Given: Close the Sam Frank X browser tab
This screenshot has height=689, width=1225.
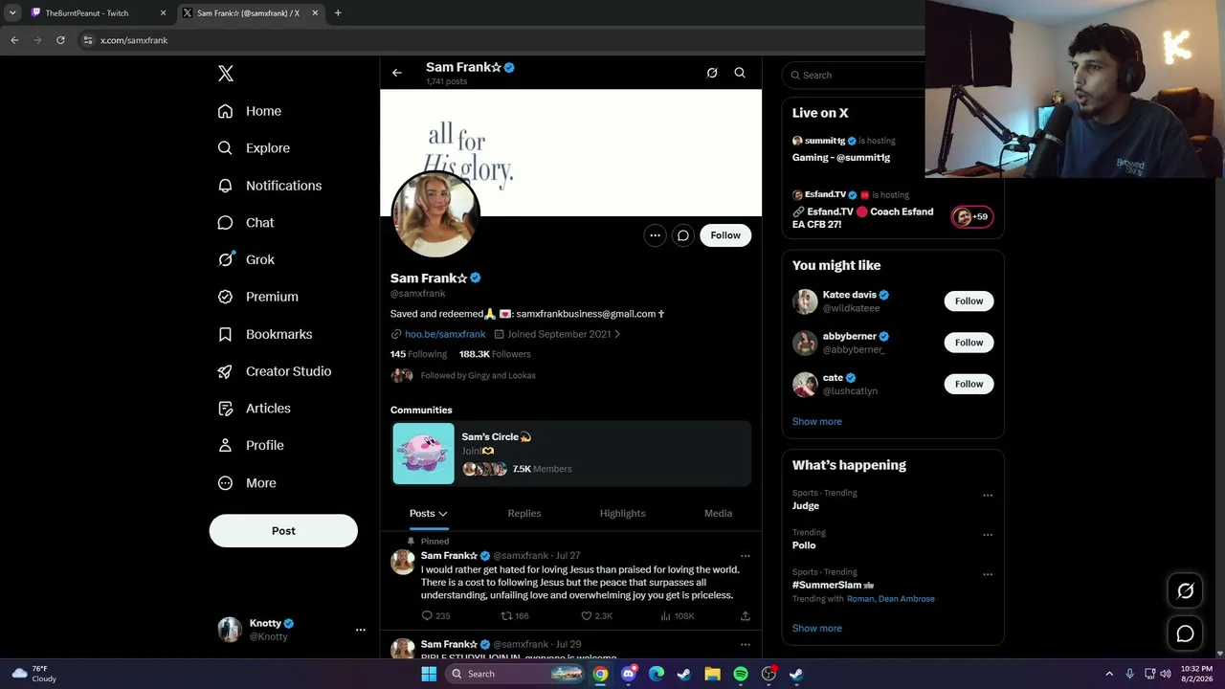Looking at the screenshot, I should [x=315, y=13].
